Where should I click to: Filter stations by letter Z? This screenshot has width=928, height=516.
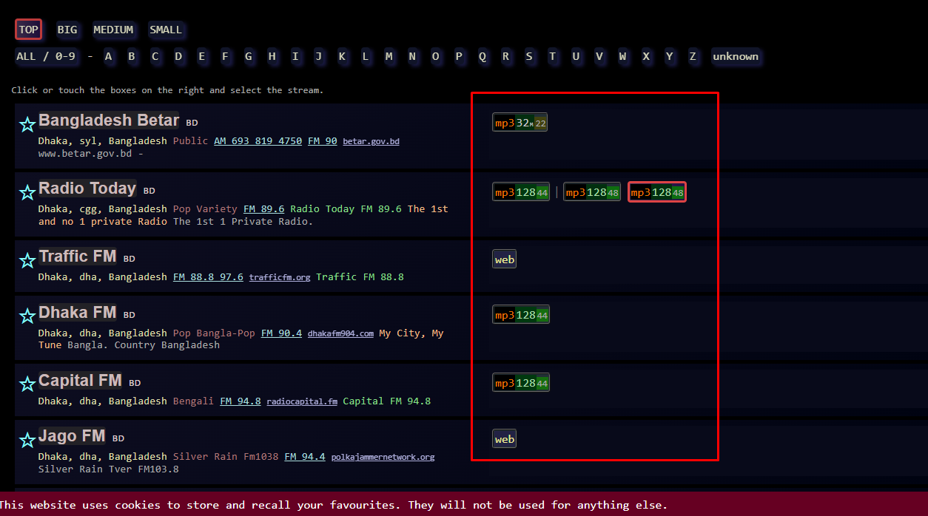point(693,56)
